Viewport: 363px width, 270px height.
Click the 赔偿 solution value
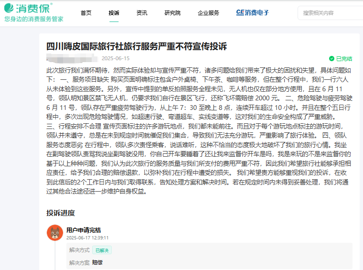click(97, 262)
